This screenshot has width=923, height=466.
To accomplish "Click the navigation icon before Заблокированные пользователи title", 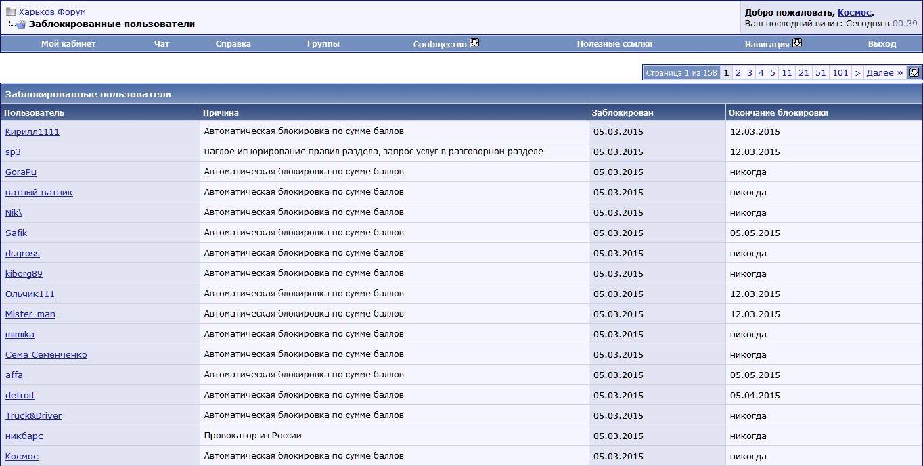I will coord(20,25).
